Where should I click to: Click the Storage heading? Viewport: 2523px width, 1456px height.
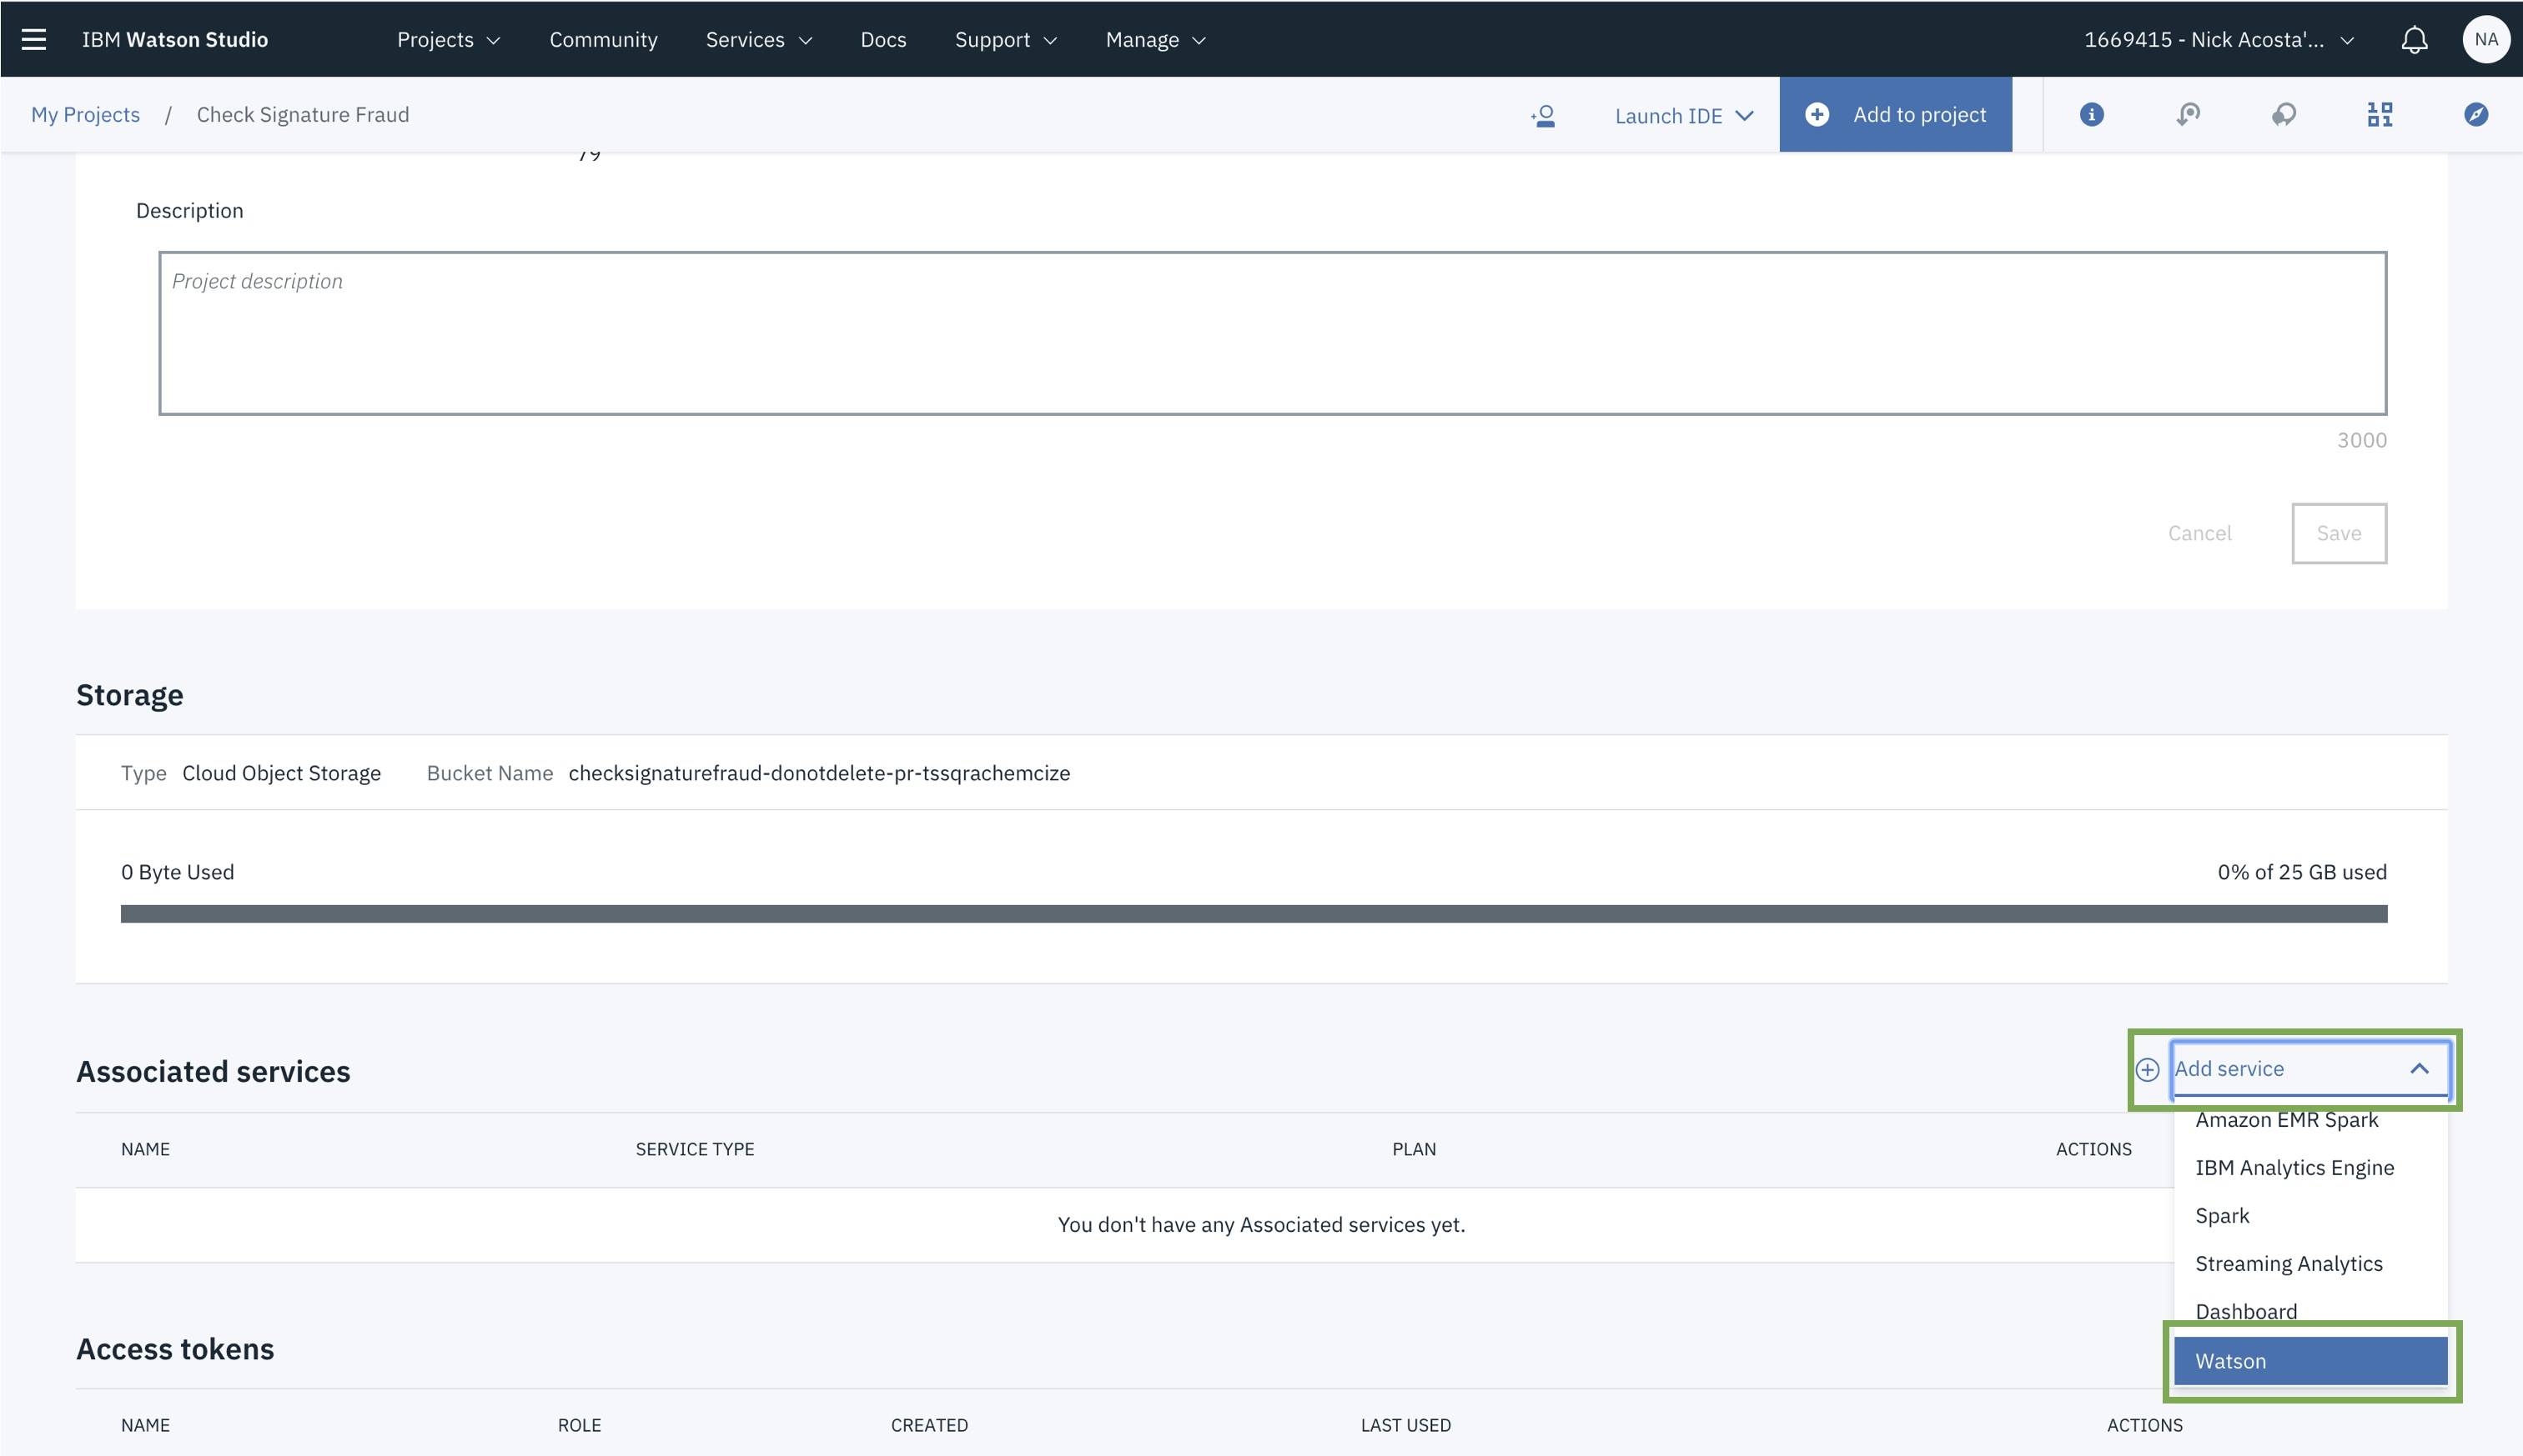(x=129, y=695)
